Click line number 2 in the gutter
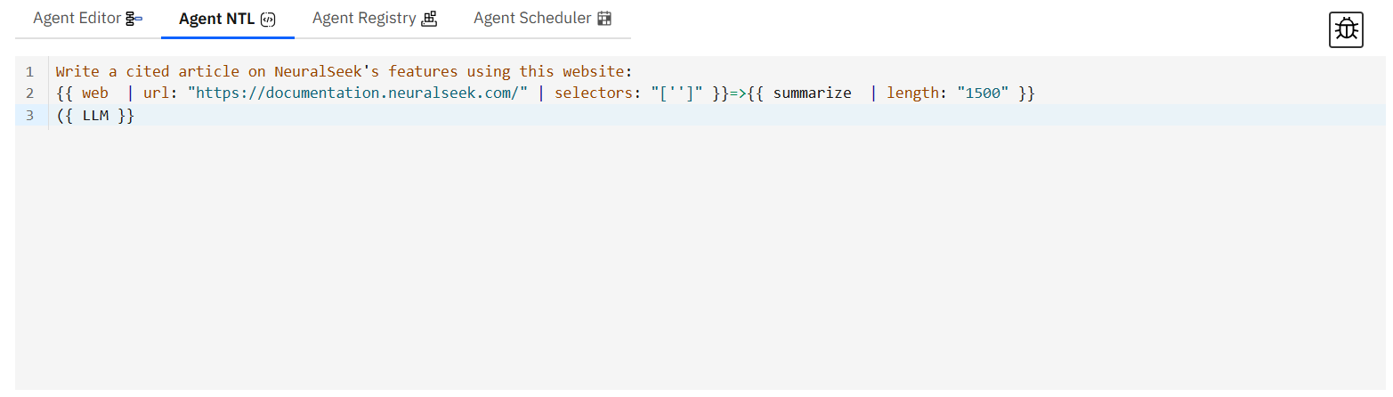Image resolution: width=1393 pixels, height=397 pixels. coord(30,93)
